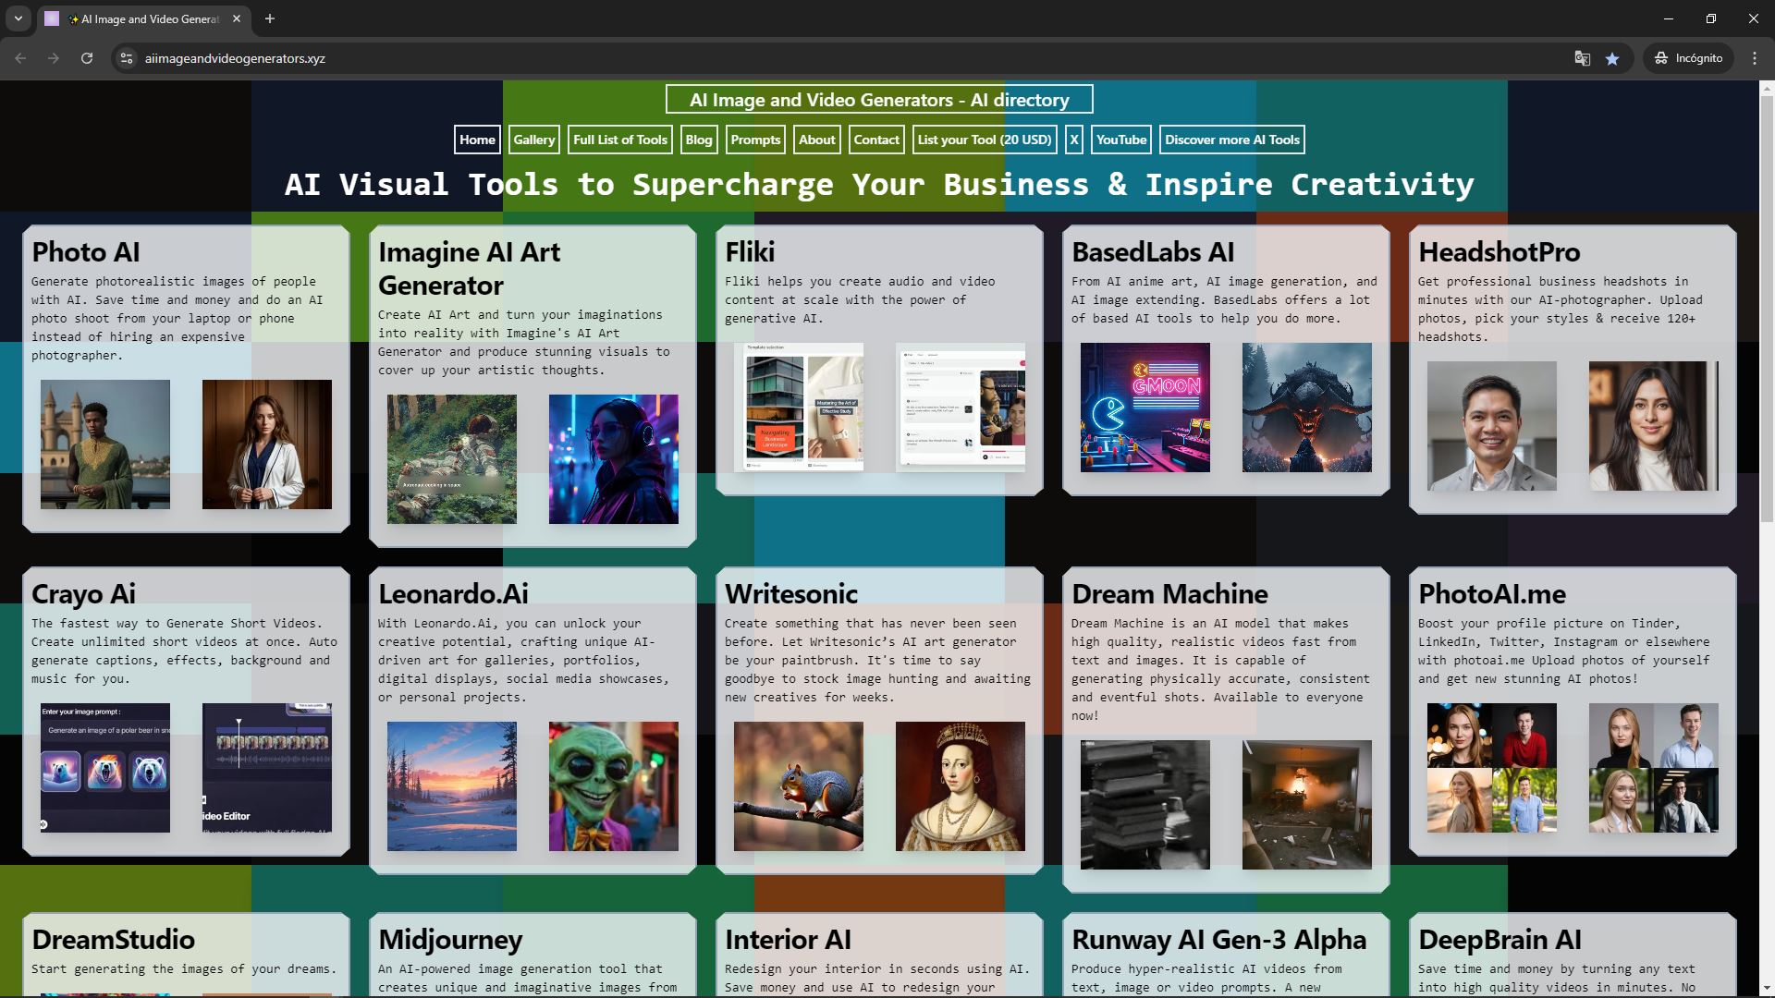The width and height of the screenshot is (1775, 998).
Task: Go to Home in navigation
Action: coord(477,140)
